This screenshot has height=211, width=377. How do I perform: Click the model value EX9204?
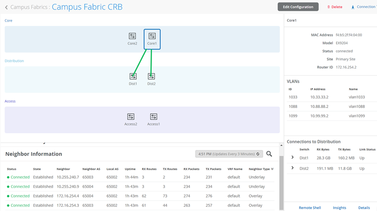click(x=342, y=43)
